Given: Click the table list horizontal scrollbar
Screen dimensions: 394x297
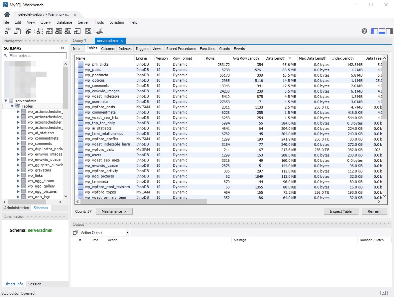Looking at the screenshot, I should coord(143,202).
